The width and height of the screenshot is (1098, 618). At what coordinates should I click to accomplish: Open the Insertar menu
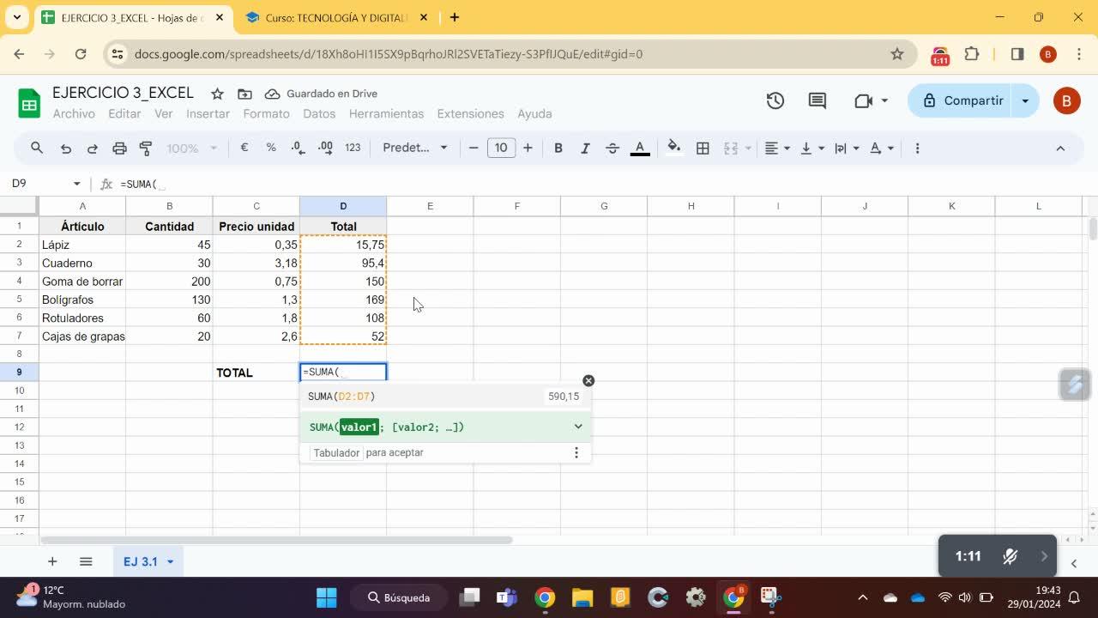click(x=208, y=113)
